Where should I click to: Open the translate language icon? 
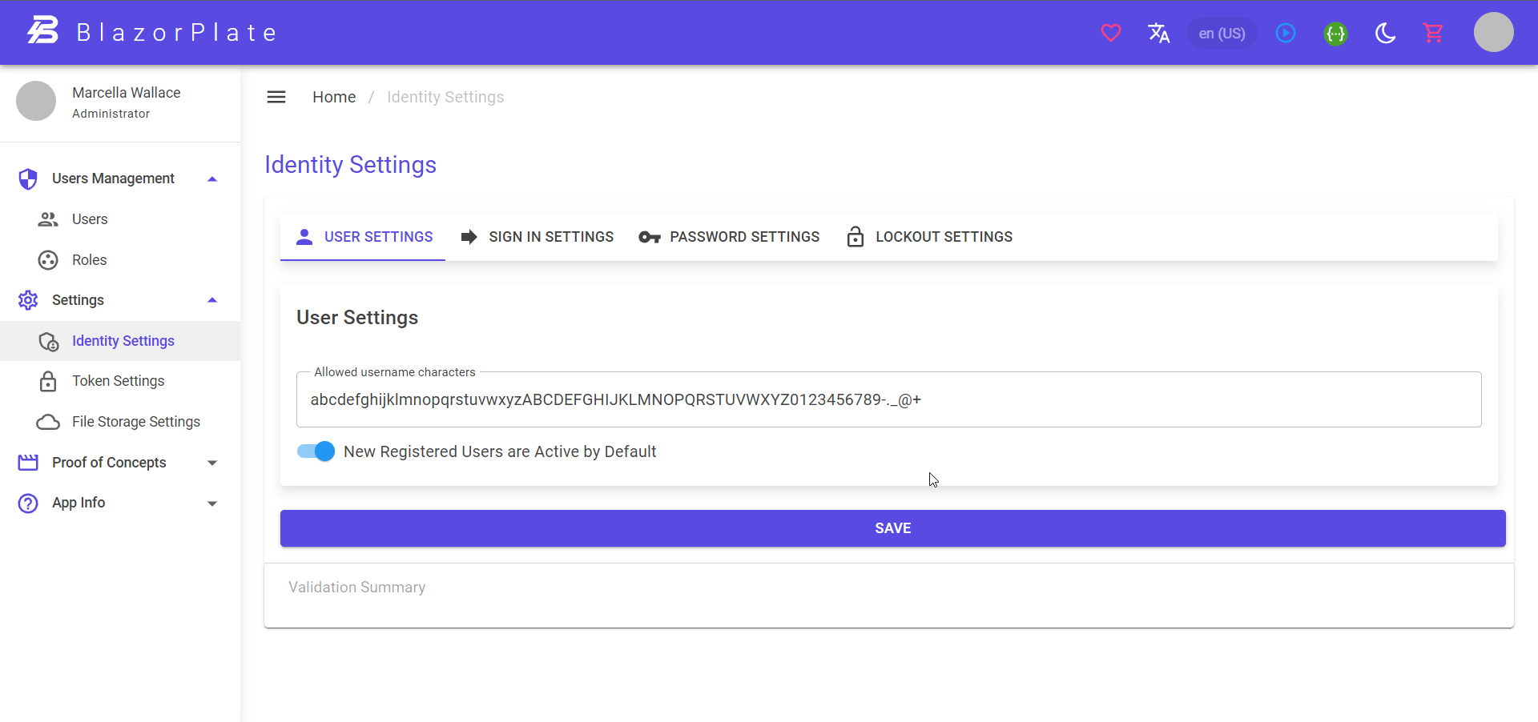tap(1159, 33)
